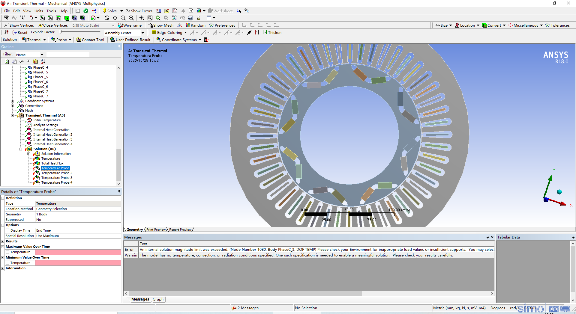Click the Annotation A icon
The width and height of the screenshot is (576, 314).
pyautogui.click(x=191, y=11)
